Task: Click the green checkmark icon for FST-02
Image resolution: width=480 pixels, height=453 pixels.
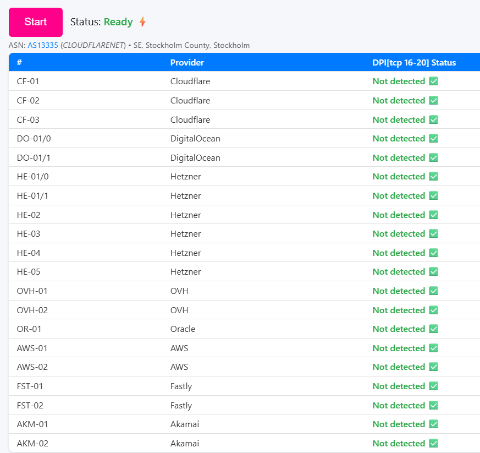Action: point(433,406)
